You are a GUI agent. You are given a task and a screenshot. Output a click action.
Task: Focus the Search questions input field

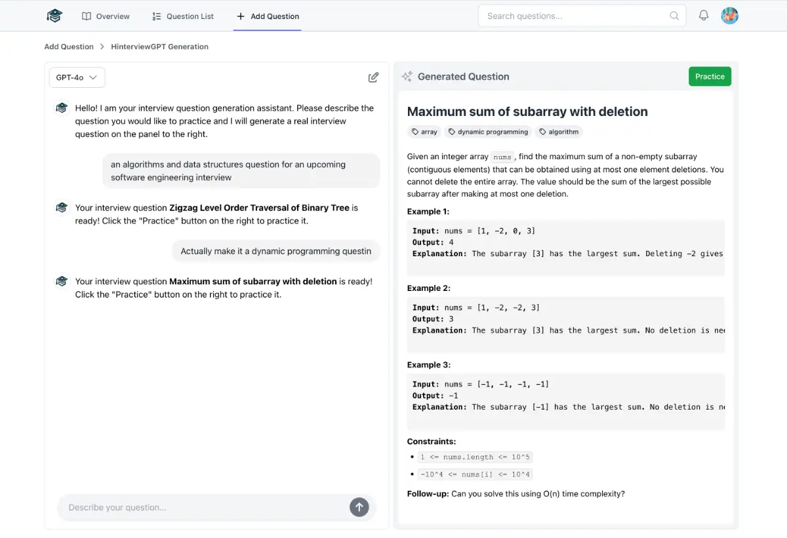point(574,16)
